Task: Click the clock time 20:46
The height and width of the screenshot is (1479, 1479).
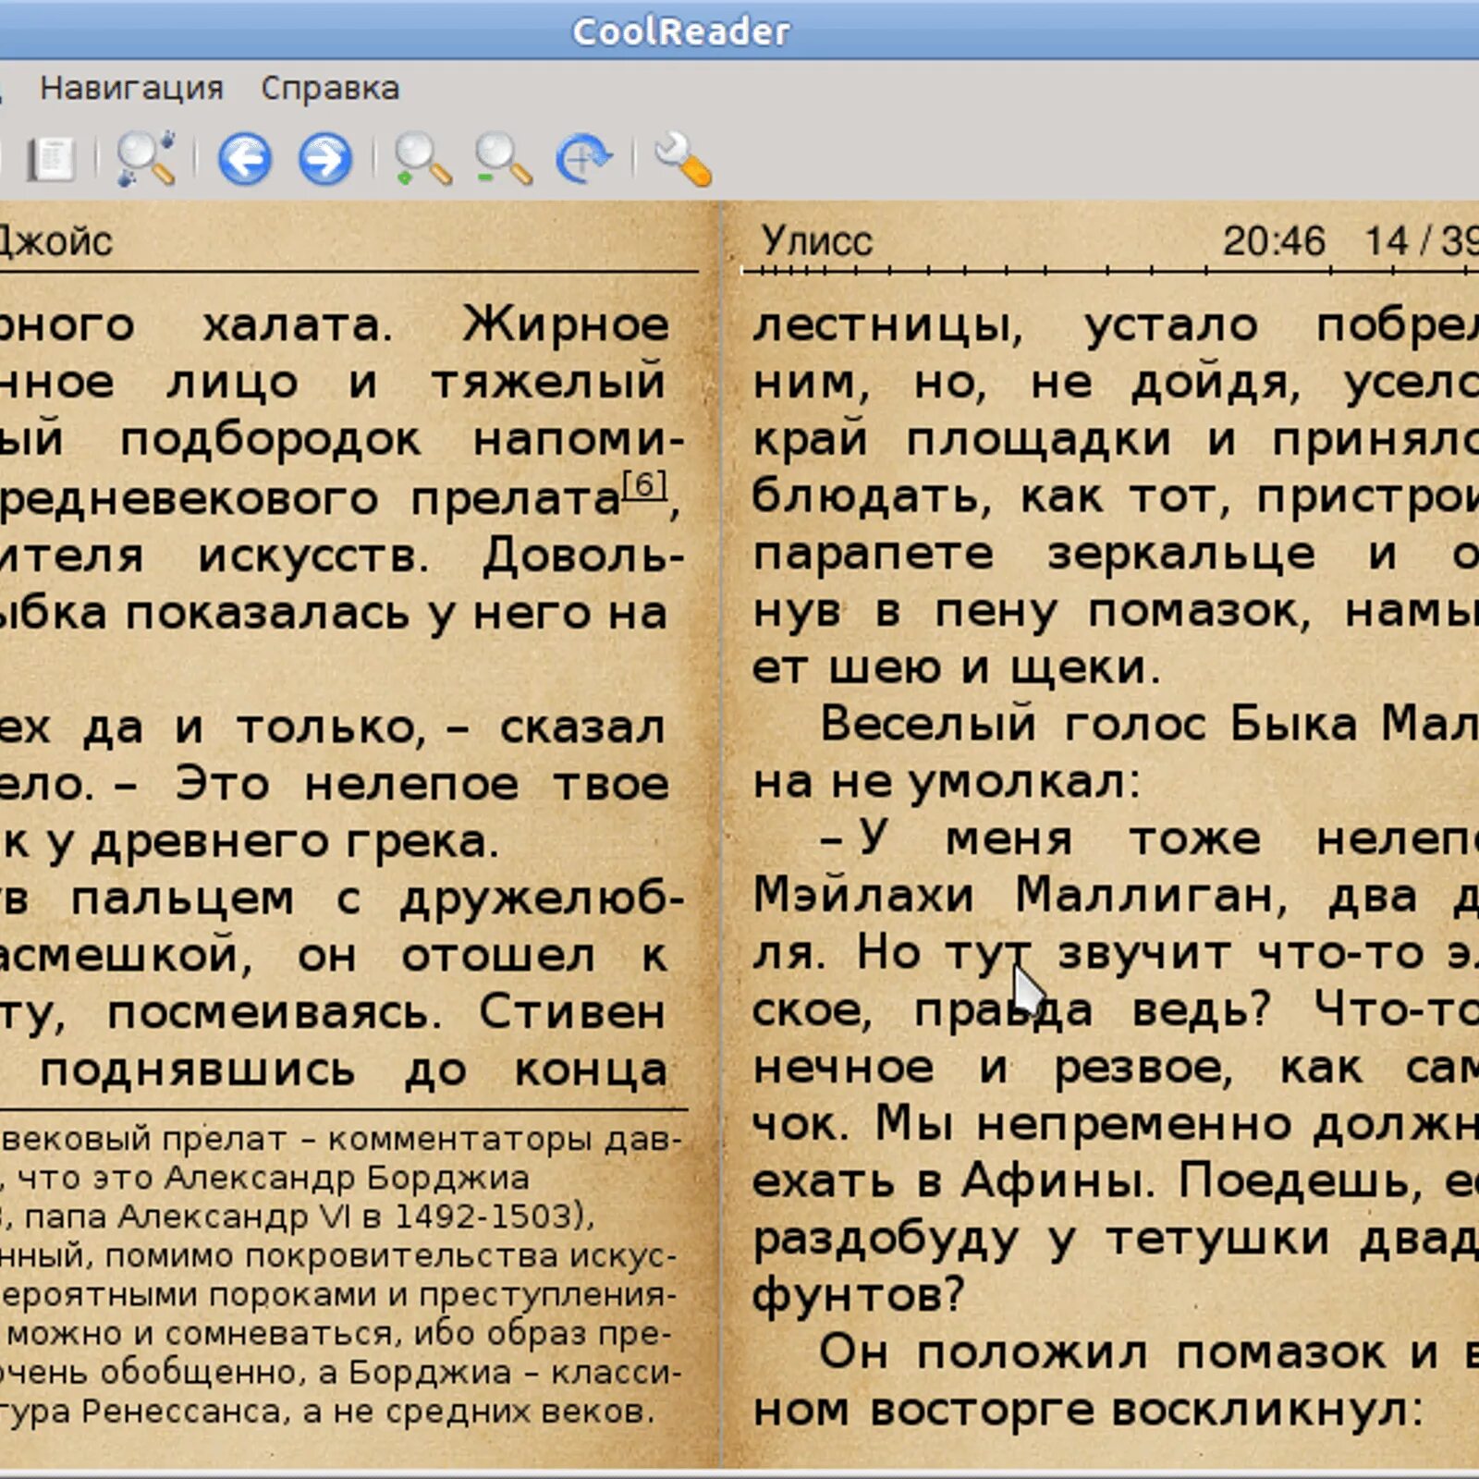Action: coord(1274,240)
